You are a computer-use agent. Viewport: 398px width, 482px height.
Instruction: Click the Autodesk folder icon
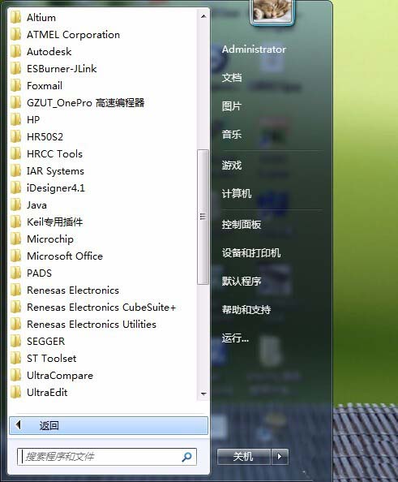(x=15, y=52)
